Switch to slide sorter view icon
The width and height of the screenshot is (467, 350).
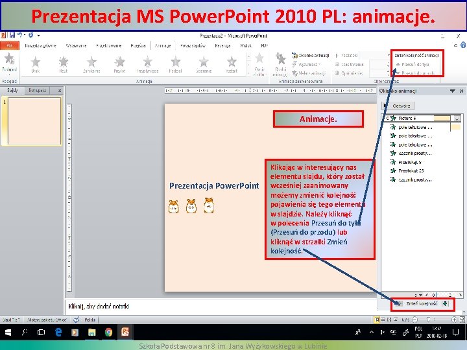tap(383, 320)
